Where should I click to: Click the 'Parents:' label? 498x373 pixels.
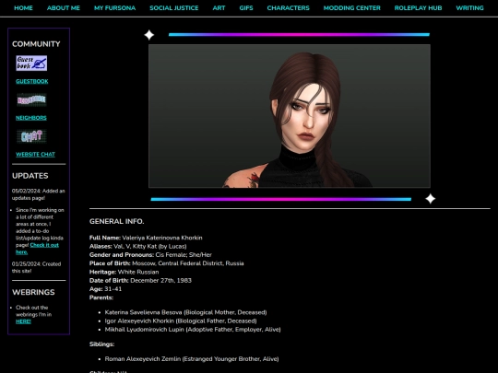101,297
